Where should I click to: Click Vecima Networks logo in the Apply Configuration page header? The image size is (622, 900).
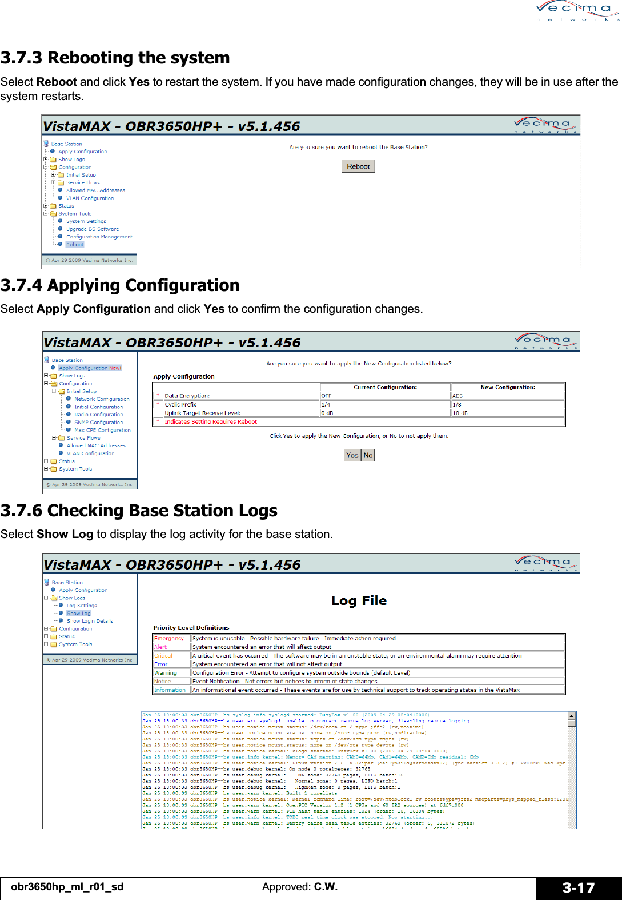coord(546,341)
